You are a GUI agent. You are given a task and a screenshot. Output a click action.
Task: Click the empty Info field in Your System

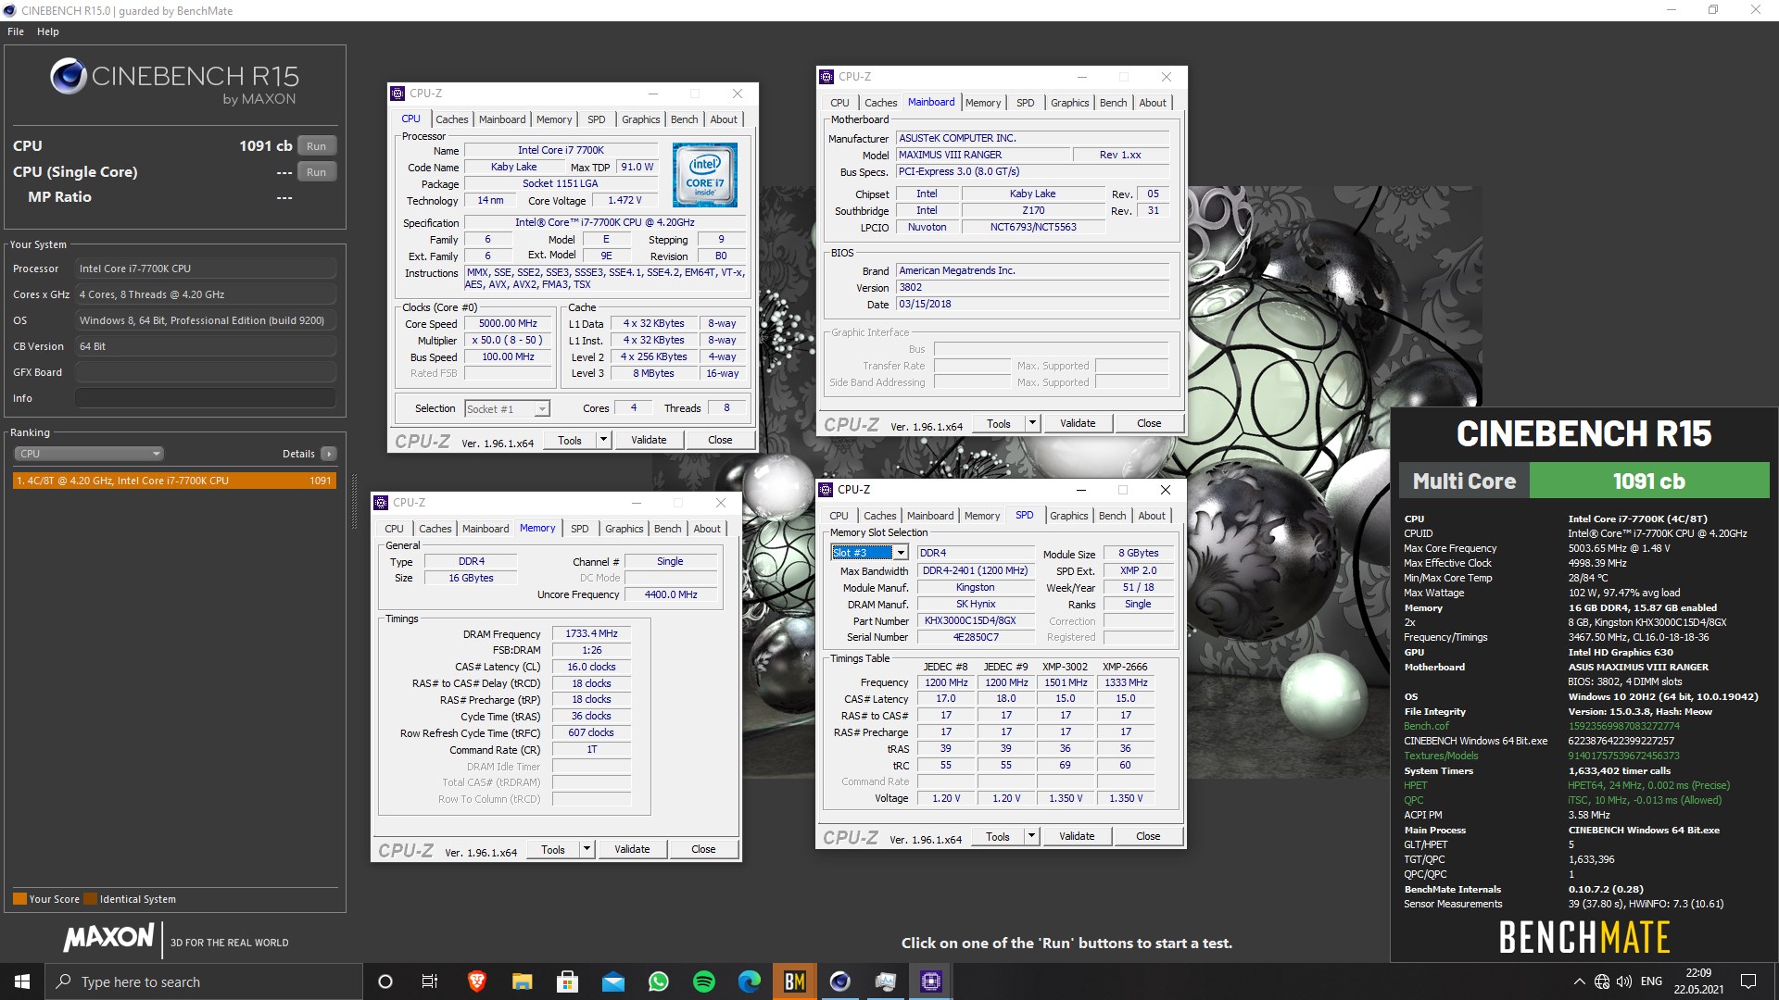(205, 398)
